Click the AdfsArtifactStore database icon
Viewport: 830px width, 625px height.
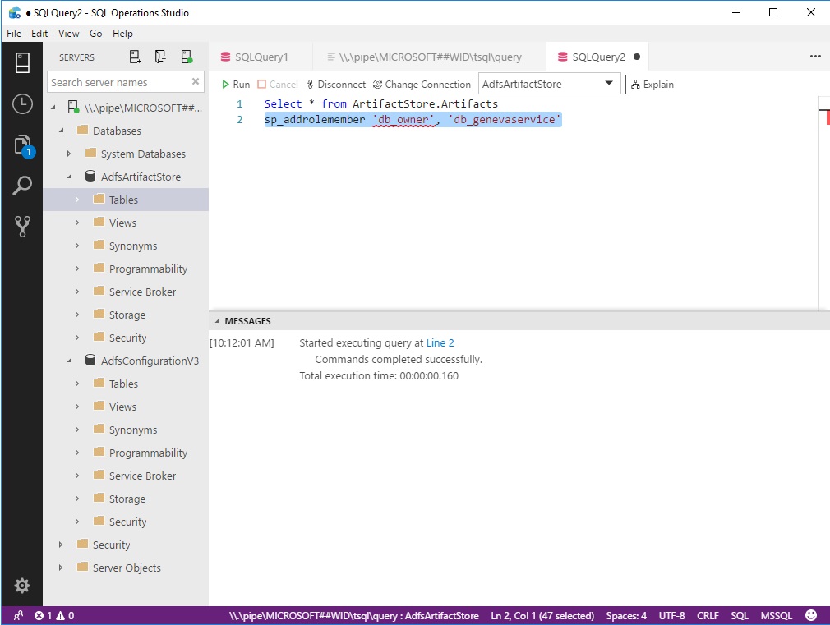90,177
